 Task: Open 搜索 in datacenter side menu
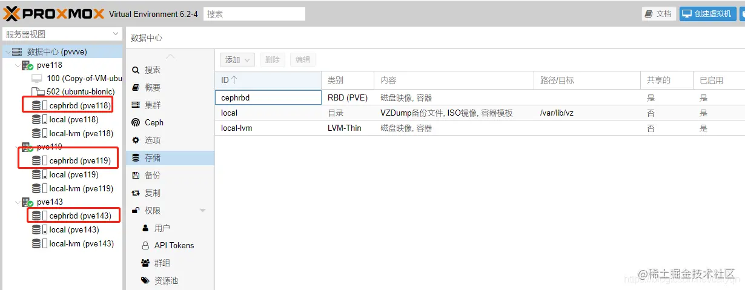170,70
